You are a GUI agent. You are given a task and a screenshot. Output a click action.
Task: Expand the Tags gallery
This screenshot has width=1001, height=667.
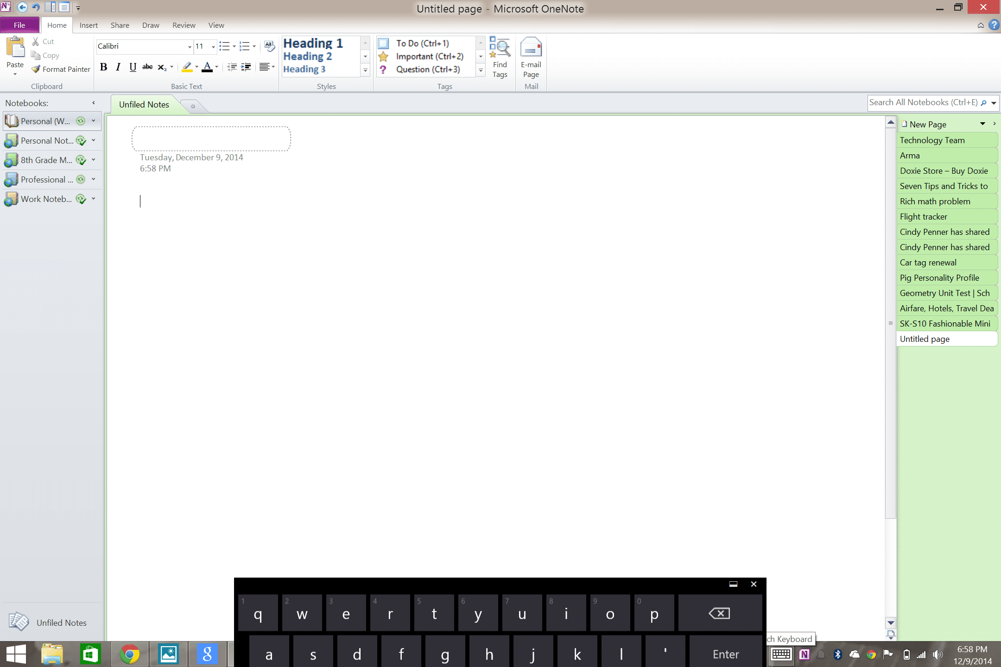(x=481, y=70)
